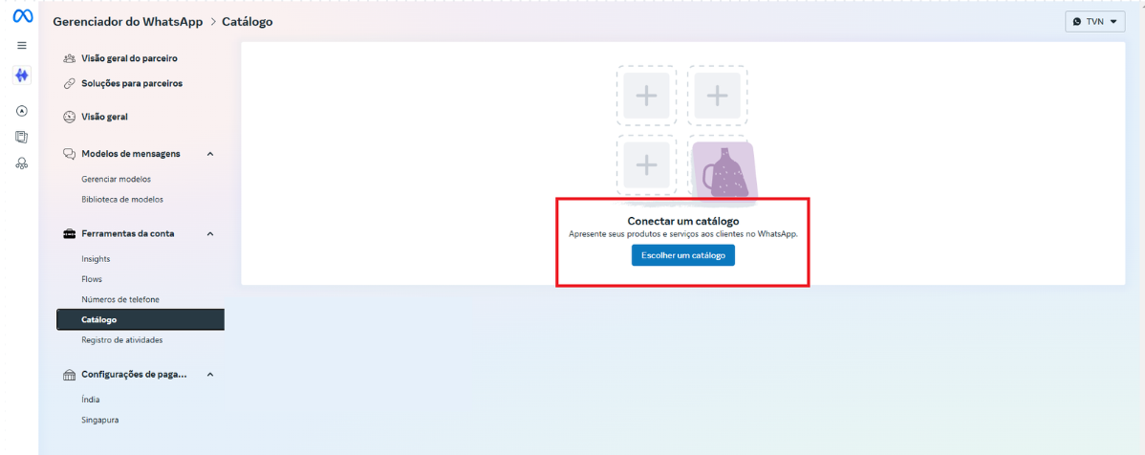This screenshot has width=1145, height=455.
Task: Open Flows in the sidebar
Action: [x=92, y=279]
